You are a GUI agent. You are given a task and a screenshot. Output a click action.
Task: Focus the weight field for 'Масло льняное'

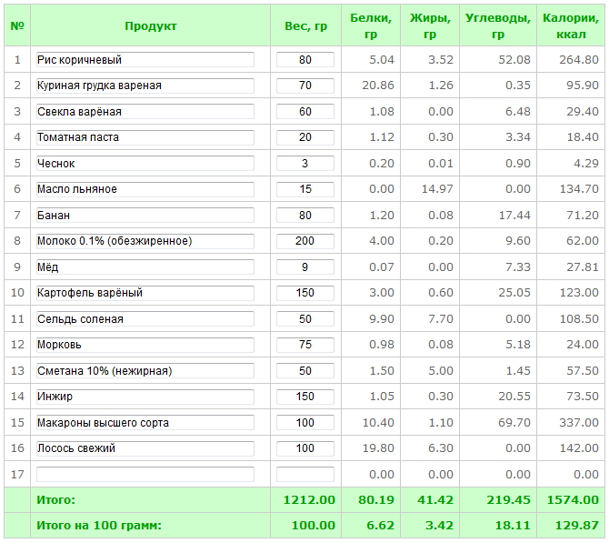(x=304, y=189)
